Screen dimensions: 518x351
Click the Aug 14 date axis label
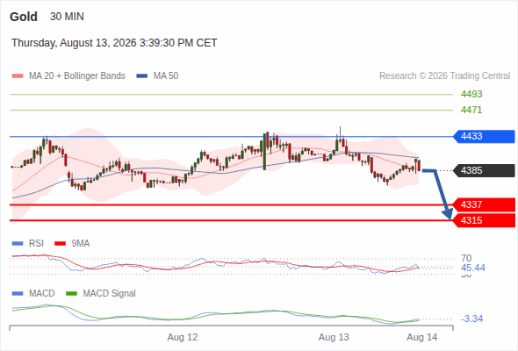coord(422,337)
